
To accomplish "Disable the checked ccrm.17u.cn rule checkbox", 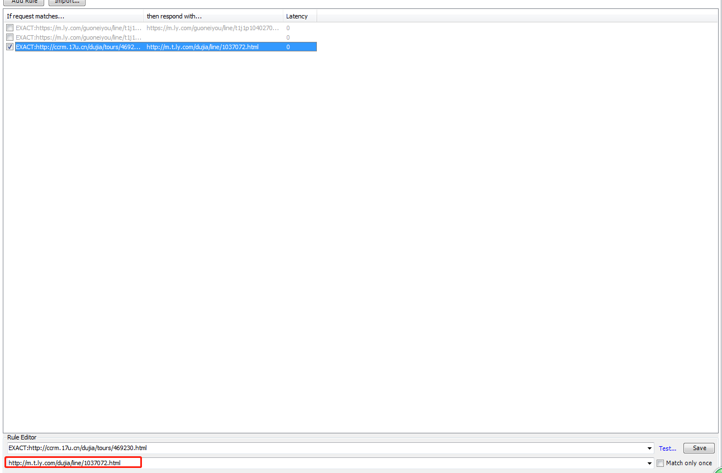I will click(9, 47).
